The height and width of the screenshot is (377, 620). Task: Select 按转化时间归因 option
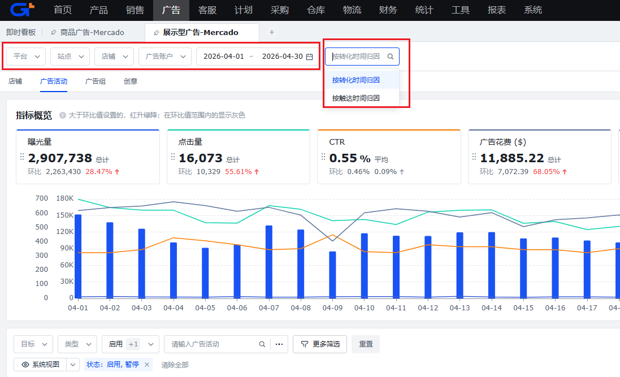tap(362, 80)
